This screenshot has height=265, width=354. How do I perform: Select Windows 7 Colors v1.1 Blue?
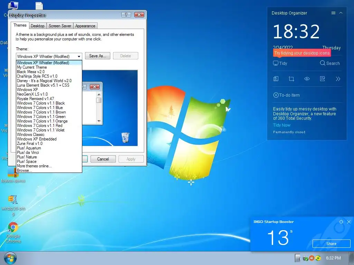pyautogui.click(x=49, y=108)
